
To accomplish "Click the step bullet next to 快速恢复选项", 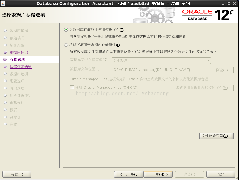I will point(5,67).
